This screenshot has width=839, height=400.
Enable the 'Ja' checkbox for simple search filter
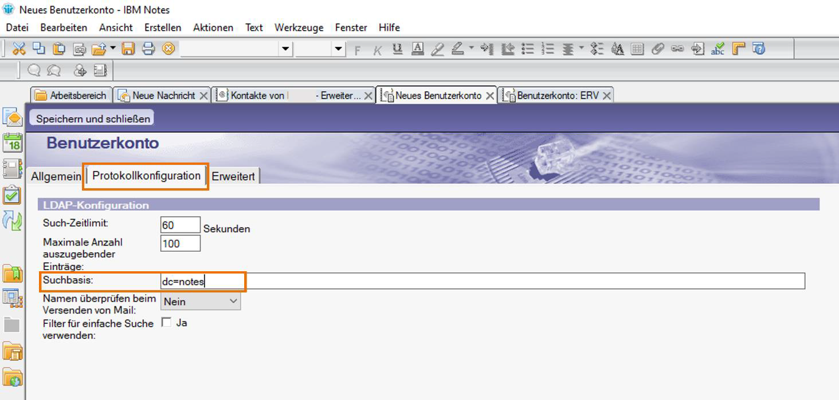[x=166, y=323]
